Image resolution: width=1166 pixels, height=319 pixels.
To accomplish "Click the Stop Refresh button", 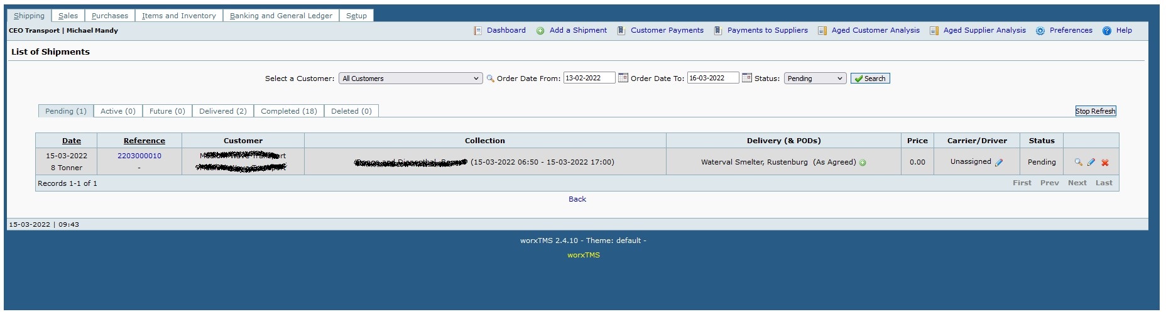I will click(1095, 111).
